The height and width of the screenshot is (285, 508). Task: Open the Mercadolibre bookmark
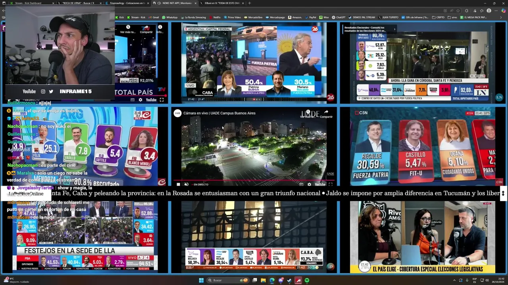tap(253, 17)
